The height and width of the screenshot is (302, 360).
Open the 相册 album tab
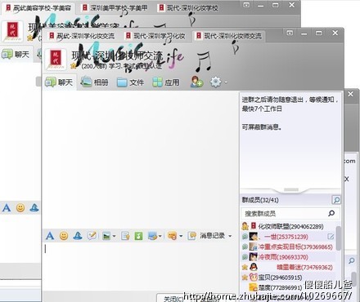tap(95, 82)
